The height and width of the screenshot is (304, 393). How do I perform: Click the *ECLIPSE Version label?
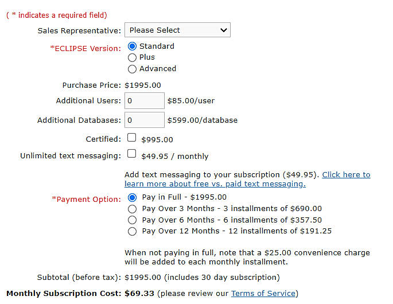[x=85, y=48]
